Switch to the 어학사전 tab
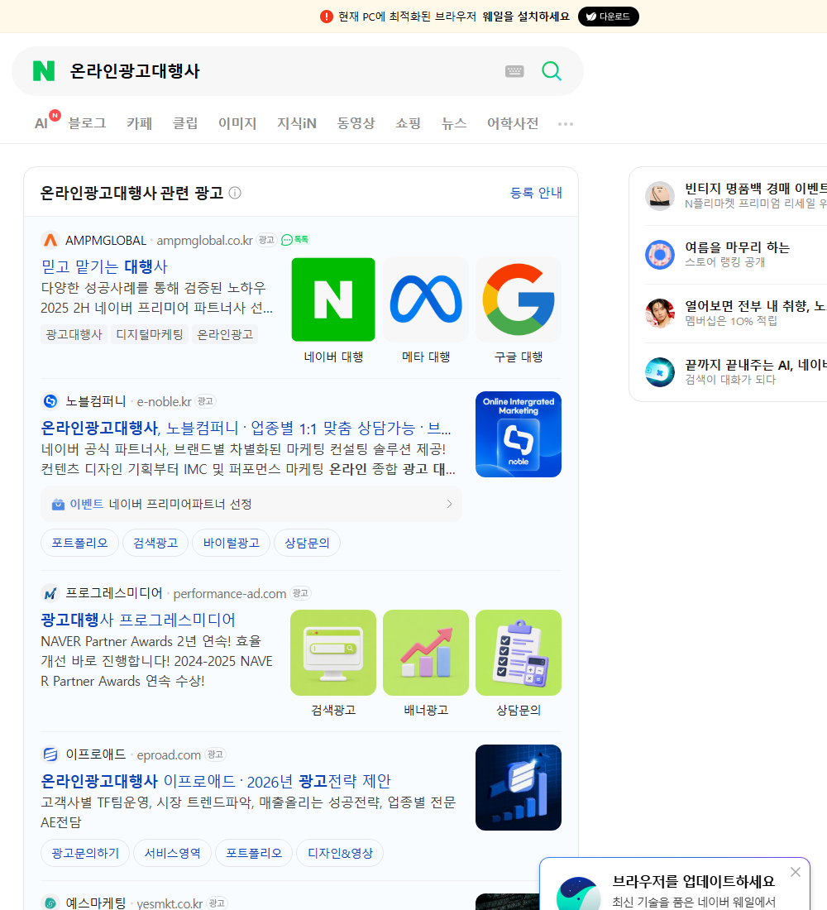Viewport: 827px width, 910px height. pos(513,123)
